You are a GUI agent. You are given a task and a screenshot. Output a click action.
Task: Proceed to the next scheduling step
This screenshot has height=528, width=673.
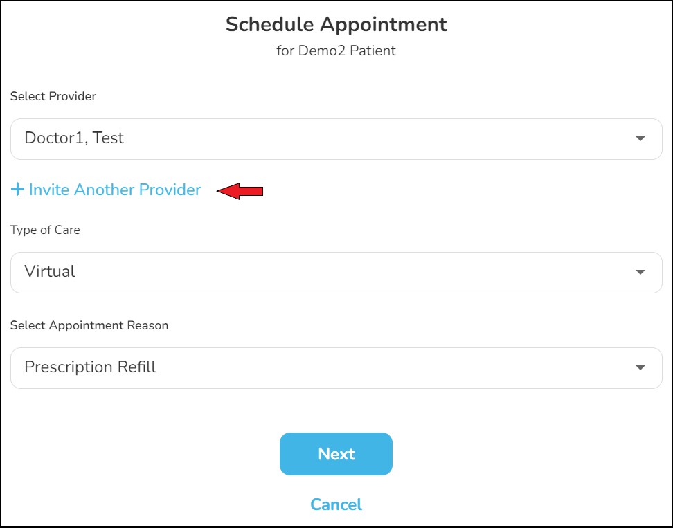tap(336, 454)
